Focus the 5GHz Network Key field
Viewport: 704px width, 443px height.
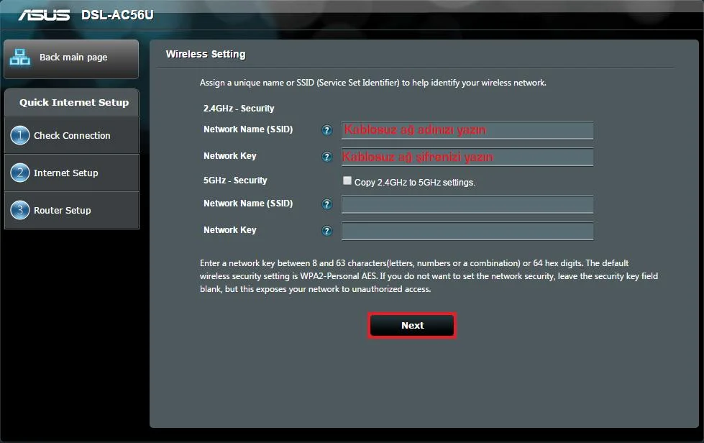click(x=467, y=231)
